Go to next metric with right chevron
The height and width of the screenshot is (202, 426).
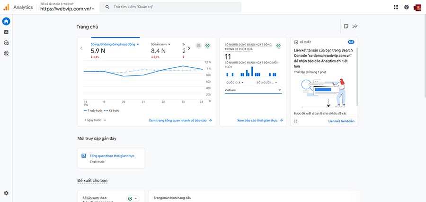(189, 48)
